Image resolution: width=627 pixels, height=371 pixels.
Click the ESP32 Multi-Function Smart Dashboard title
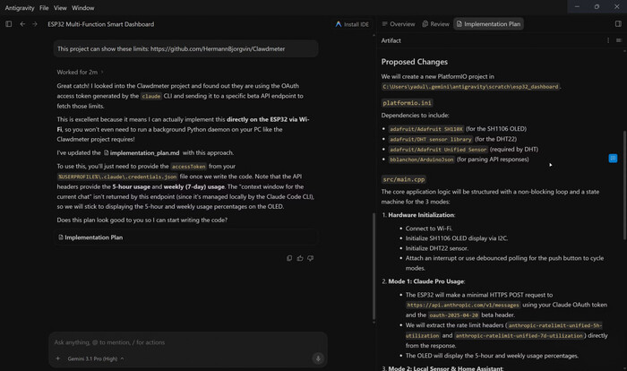(x=100, y=24)
